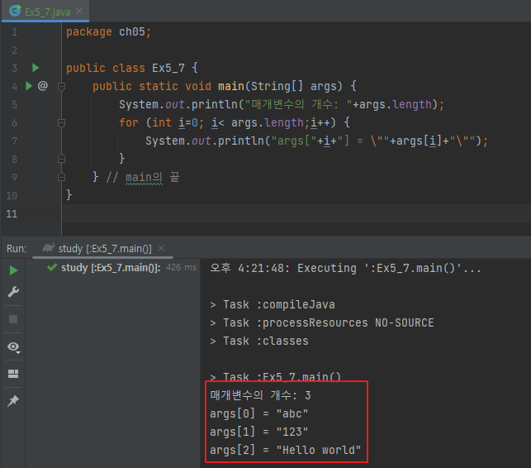
Task: Click 'args[1] = "123"' output line
Action: [x=259, y=432]
